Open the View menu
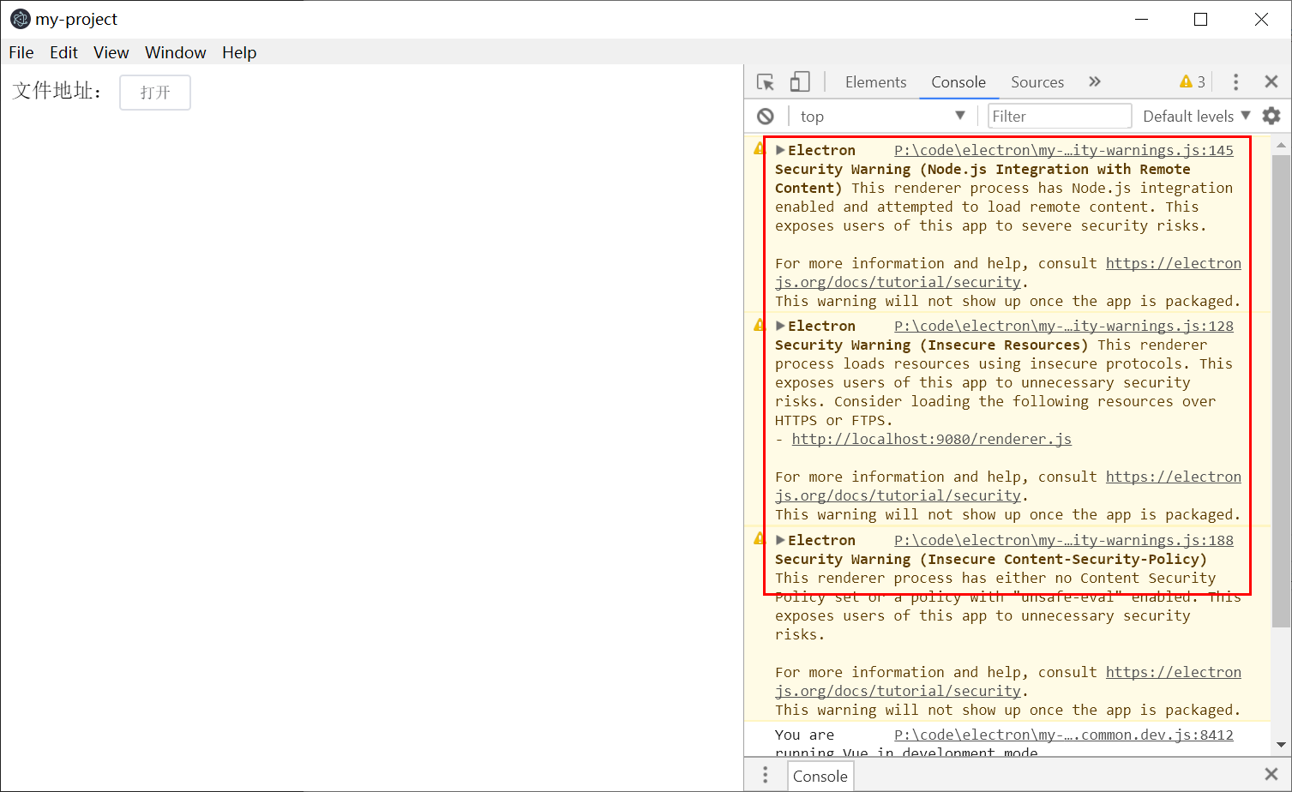 coord(111,52)
